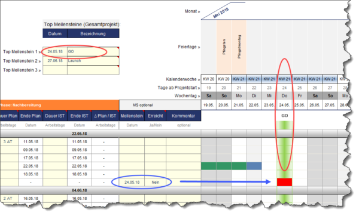Select the Launch description cell

[x=93, y=61]
